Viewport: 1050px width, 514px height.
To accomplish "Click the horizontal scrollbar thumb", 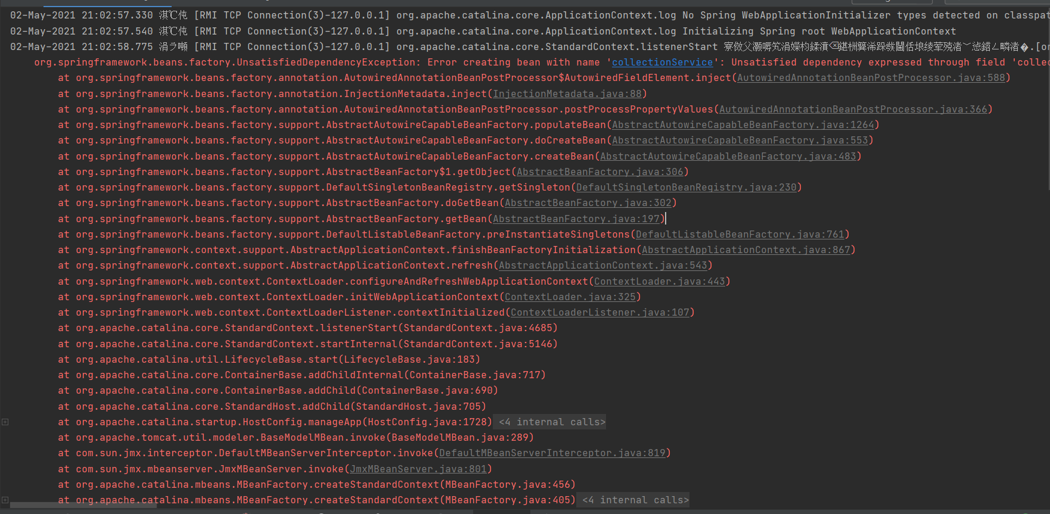I will click(83, 506).
